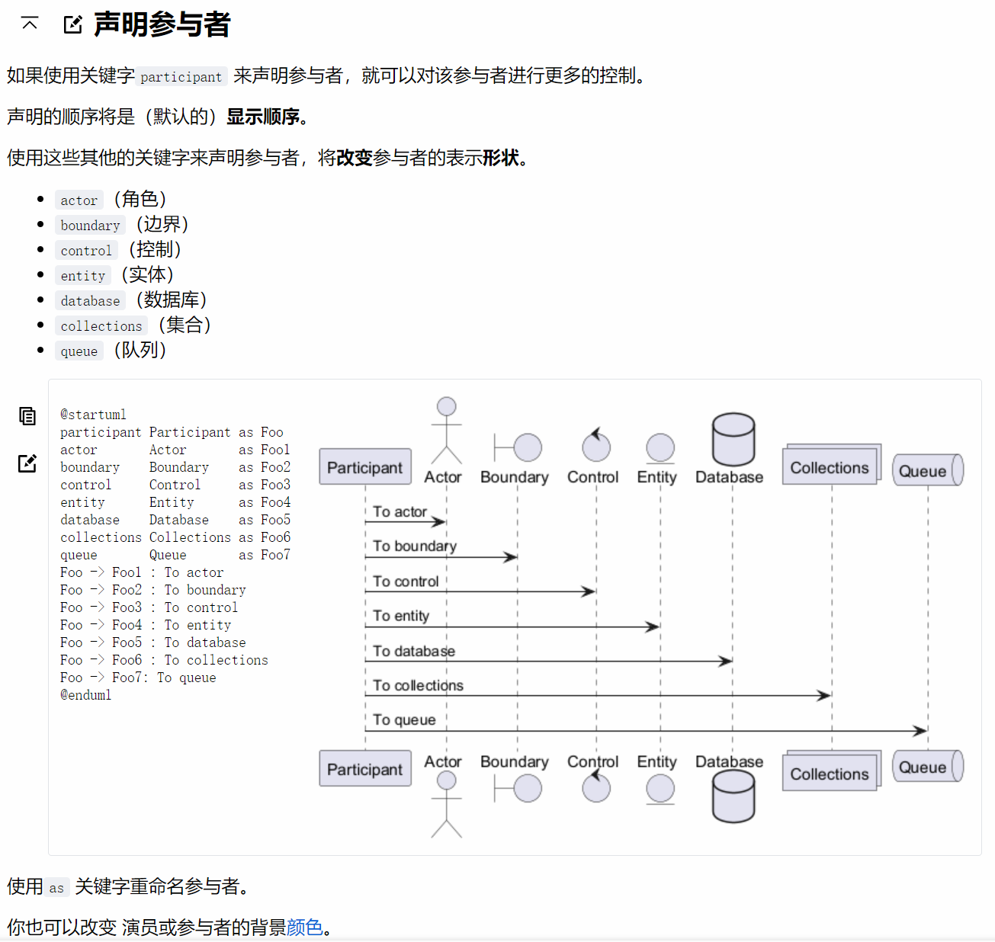
Task: Open the code in the editor via the edit icon
Action: click(27, 463)
